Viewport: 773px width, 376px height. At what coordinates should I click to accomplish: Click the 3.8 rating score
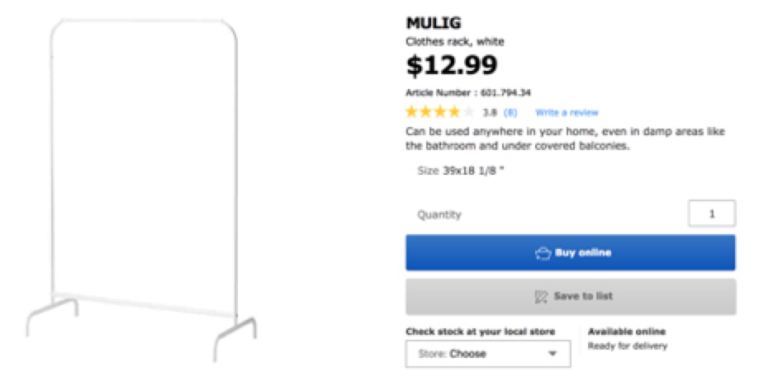point(490,112)
